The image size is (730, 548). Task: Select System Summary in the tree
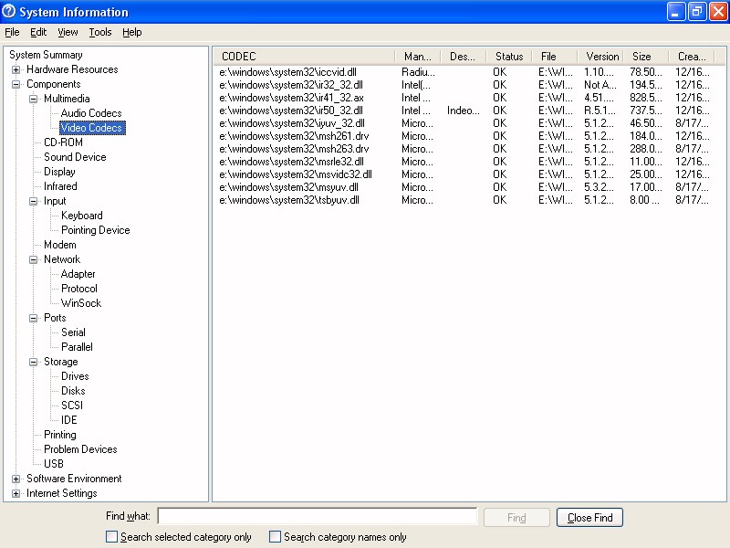pos(46,55)
